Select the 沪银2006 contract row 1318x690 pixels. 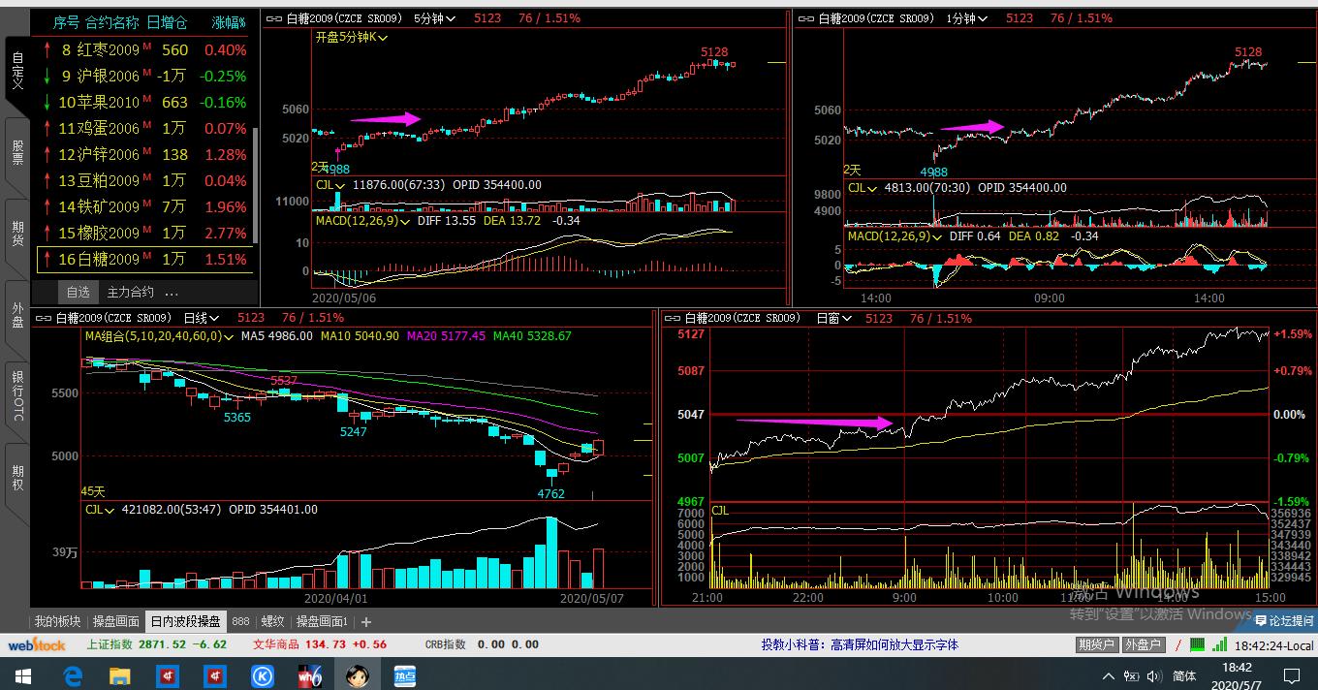coord(143,76)
